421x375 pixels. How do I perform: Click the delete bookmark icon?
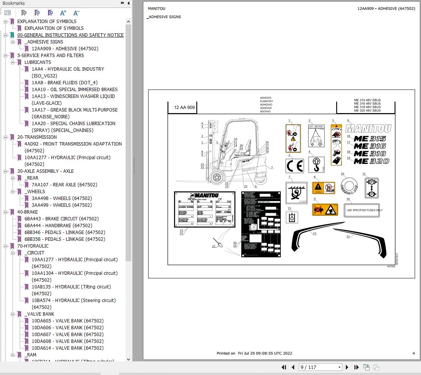(24, 12)
